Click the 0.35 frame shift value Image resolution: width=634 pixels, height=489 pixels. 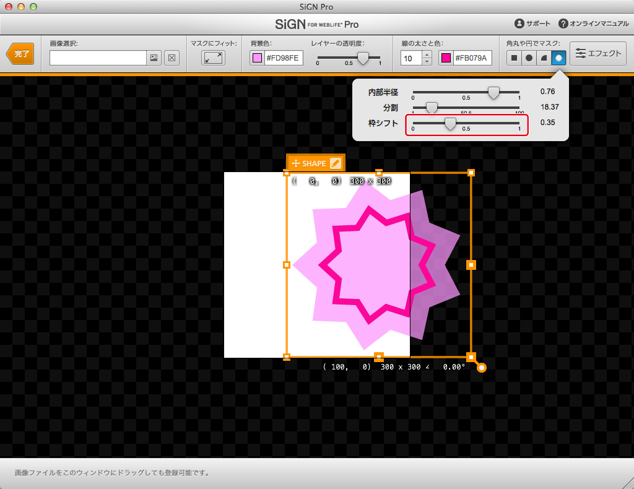547,123
